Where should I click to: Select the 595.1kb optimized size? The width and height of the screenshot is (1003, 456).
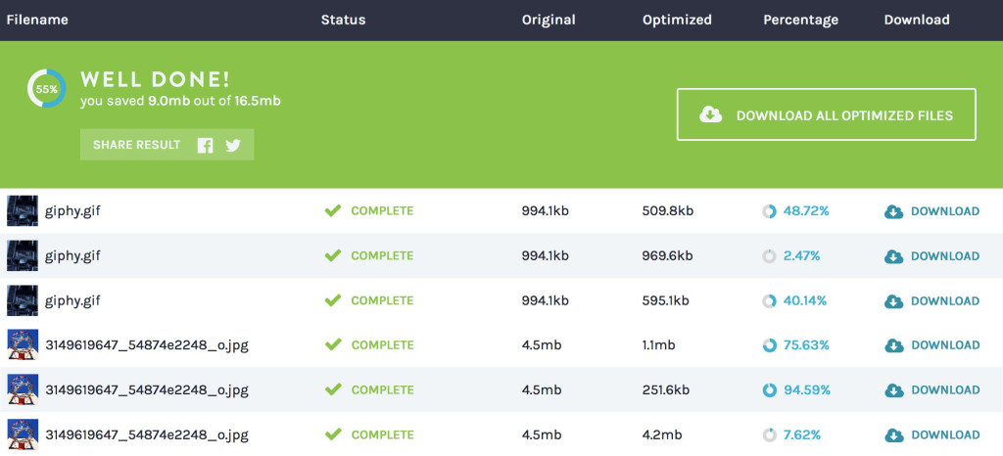pos(665,300)
